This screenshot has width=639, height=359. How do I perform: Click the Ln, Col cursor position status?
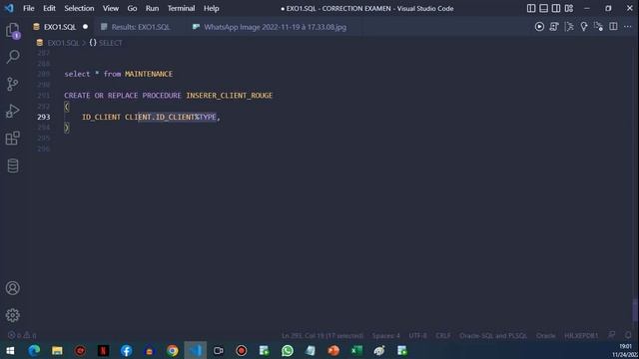[x=322, y=336]
